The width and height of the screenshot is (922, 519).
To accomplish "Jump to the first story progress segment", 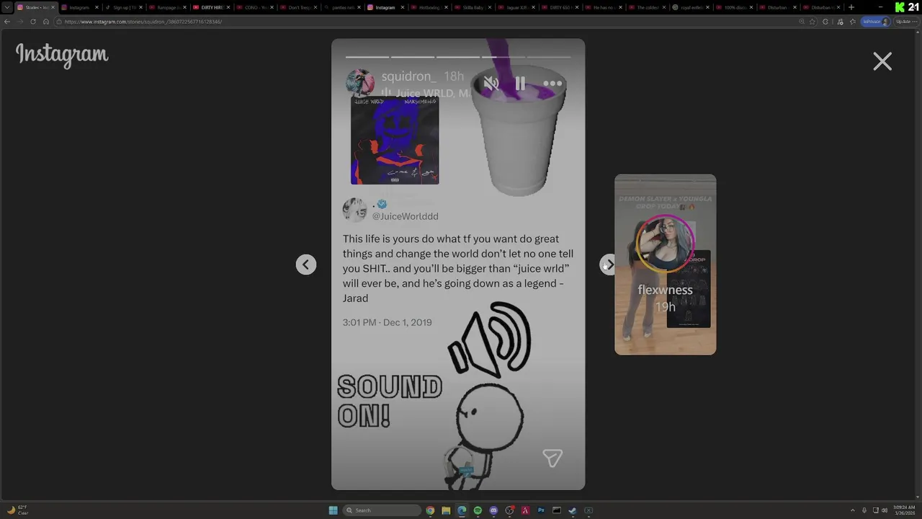I will pos(367,56).
